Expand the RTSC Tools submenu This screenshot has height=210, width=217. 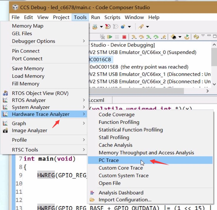(x=84, y=150)
